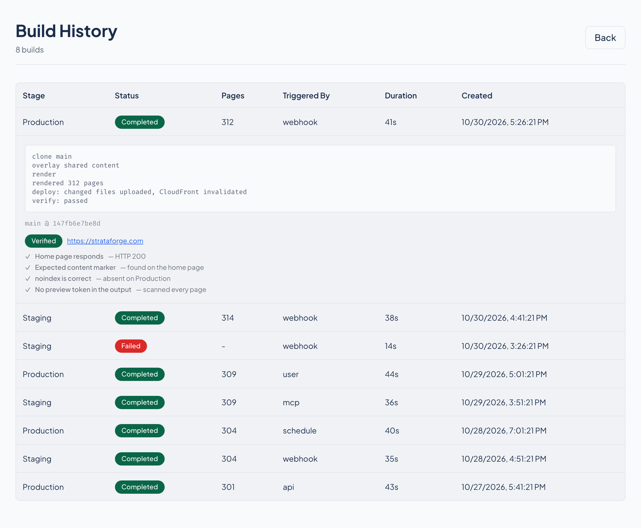Click the "schedule" Triggered By cell
Screen dimensions: 641x528
[x=300, y=431]
